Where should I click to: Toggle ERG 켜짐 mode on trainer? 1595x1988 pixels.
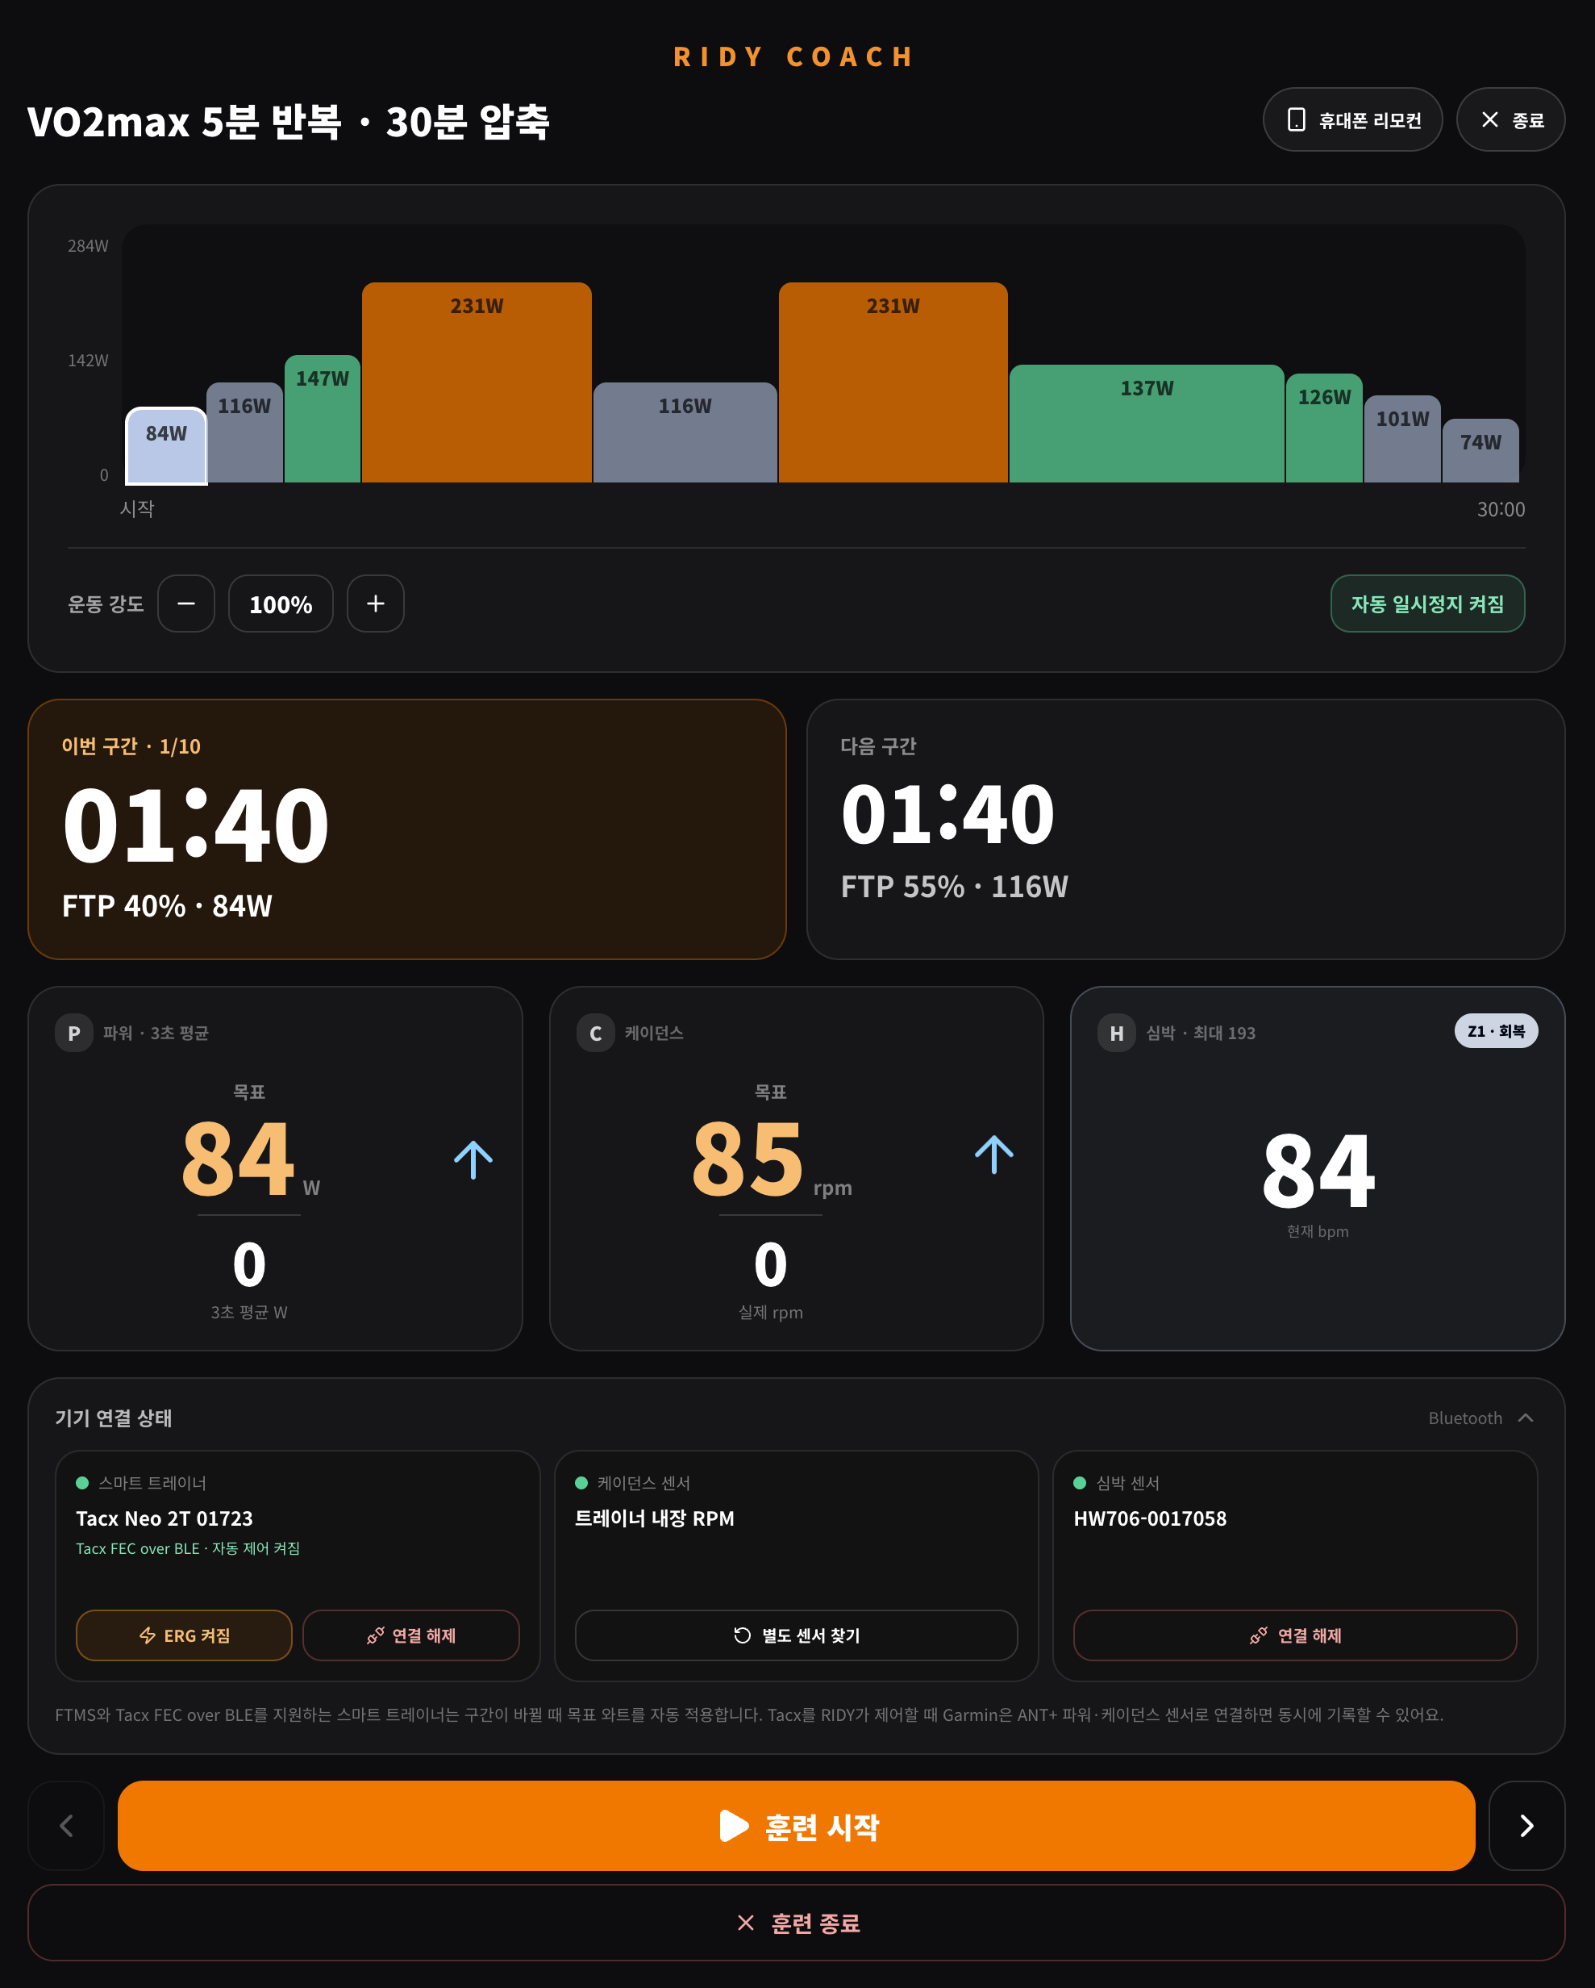pos(185,1635)
